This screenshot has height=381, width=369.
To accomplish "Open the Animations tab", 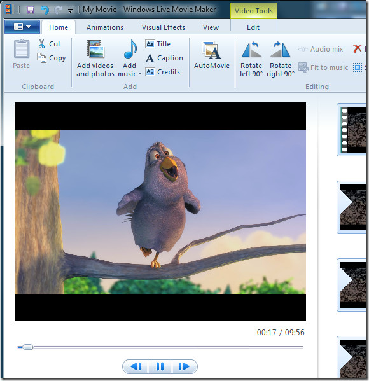I will tap(105, 27).
